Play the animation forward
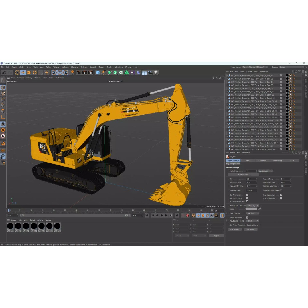308x308 pixels. coord(162,216)
